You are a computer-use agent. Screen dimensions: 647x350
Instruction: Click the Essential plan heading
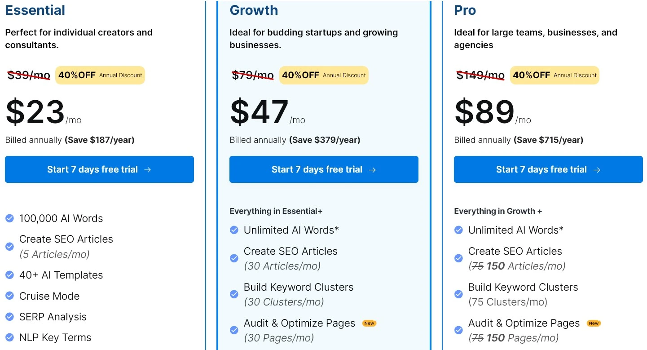(35, 10)
